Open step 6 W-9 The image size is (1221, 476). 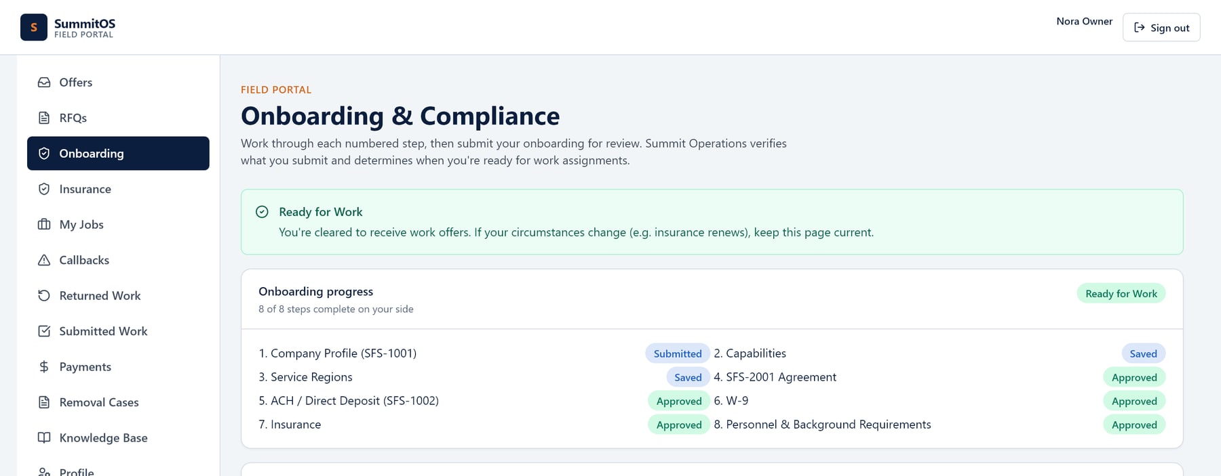(x=731, y=401)
